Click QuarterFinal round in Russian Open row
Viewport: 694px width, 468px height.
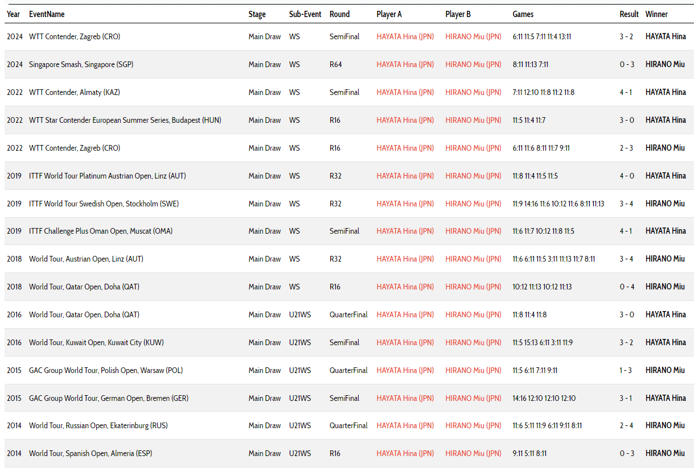coord(348,425)
